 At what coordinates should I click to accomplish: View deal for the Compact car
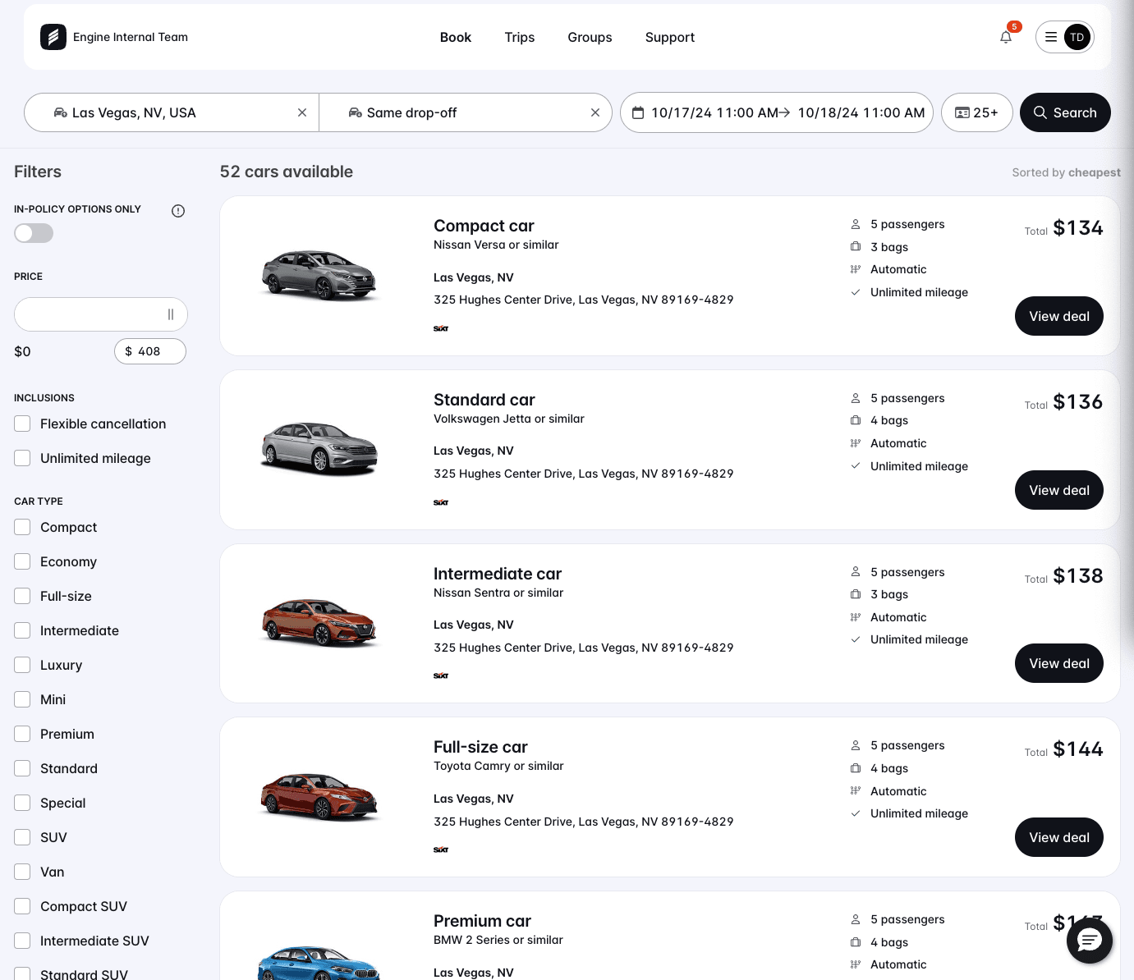pos(1058,316)
